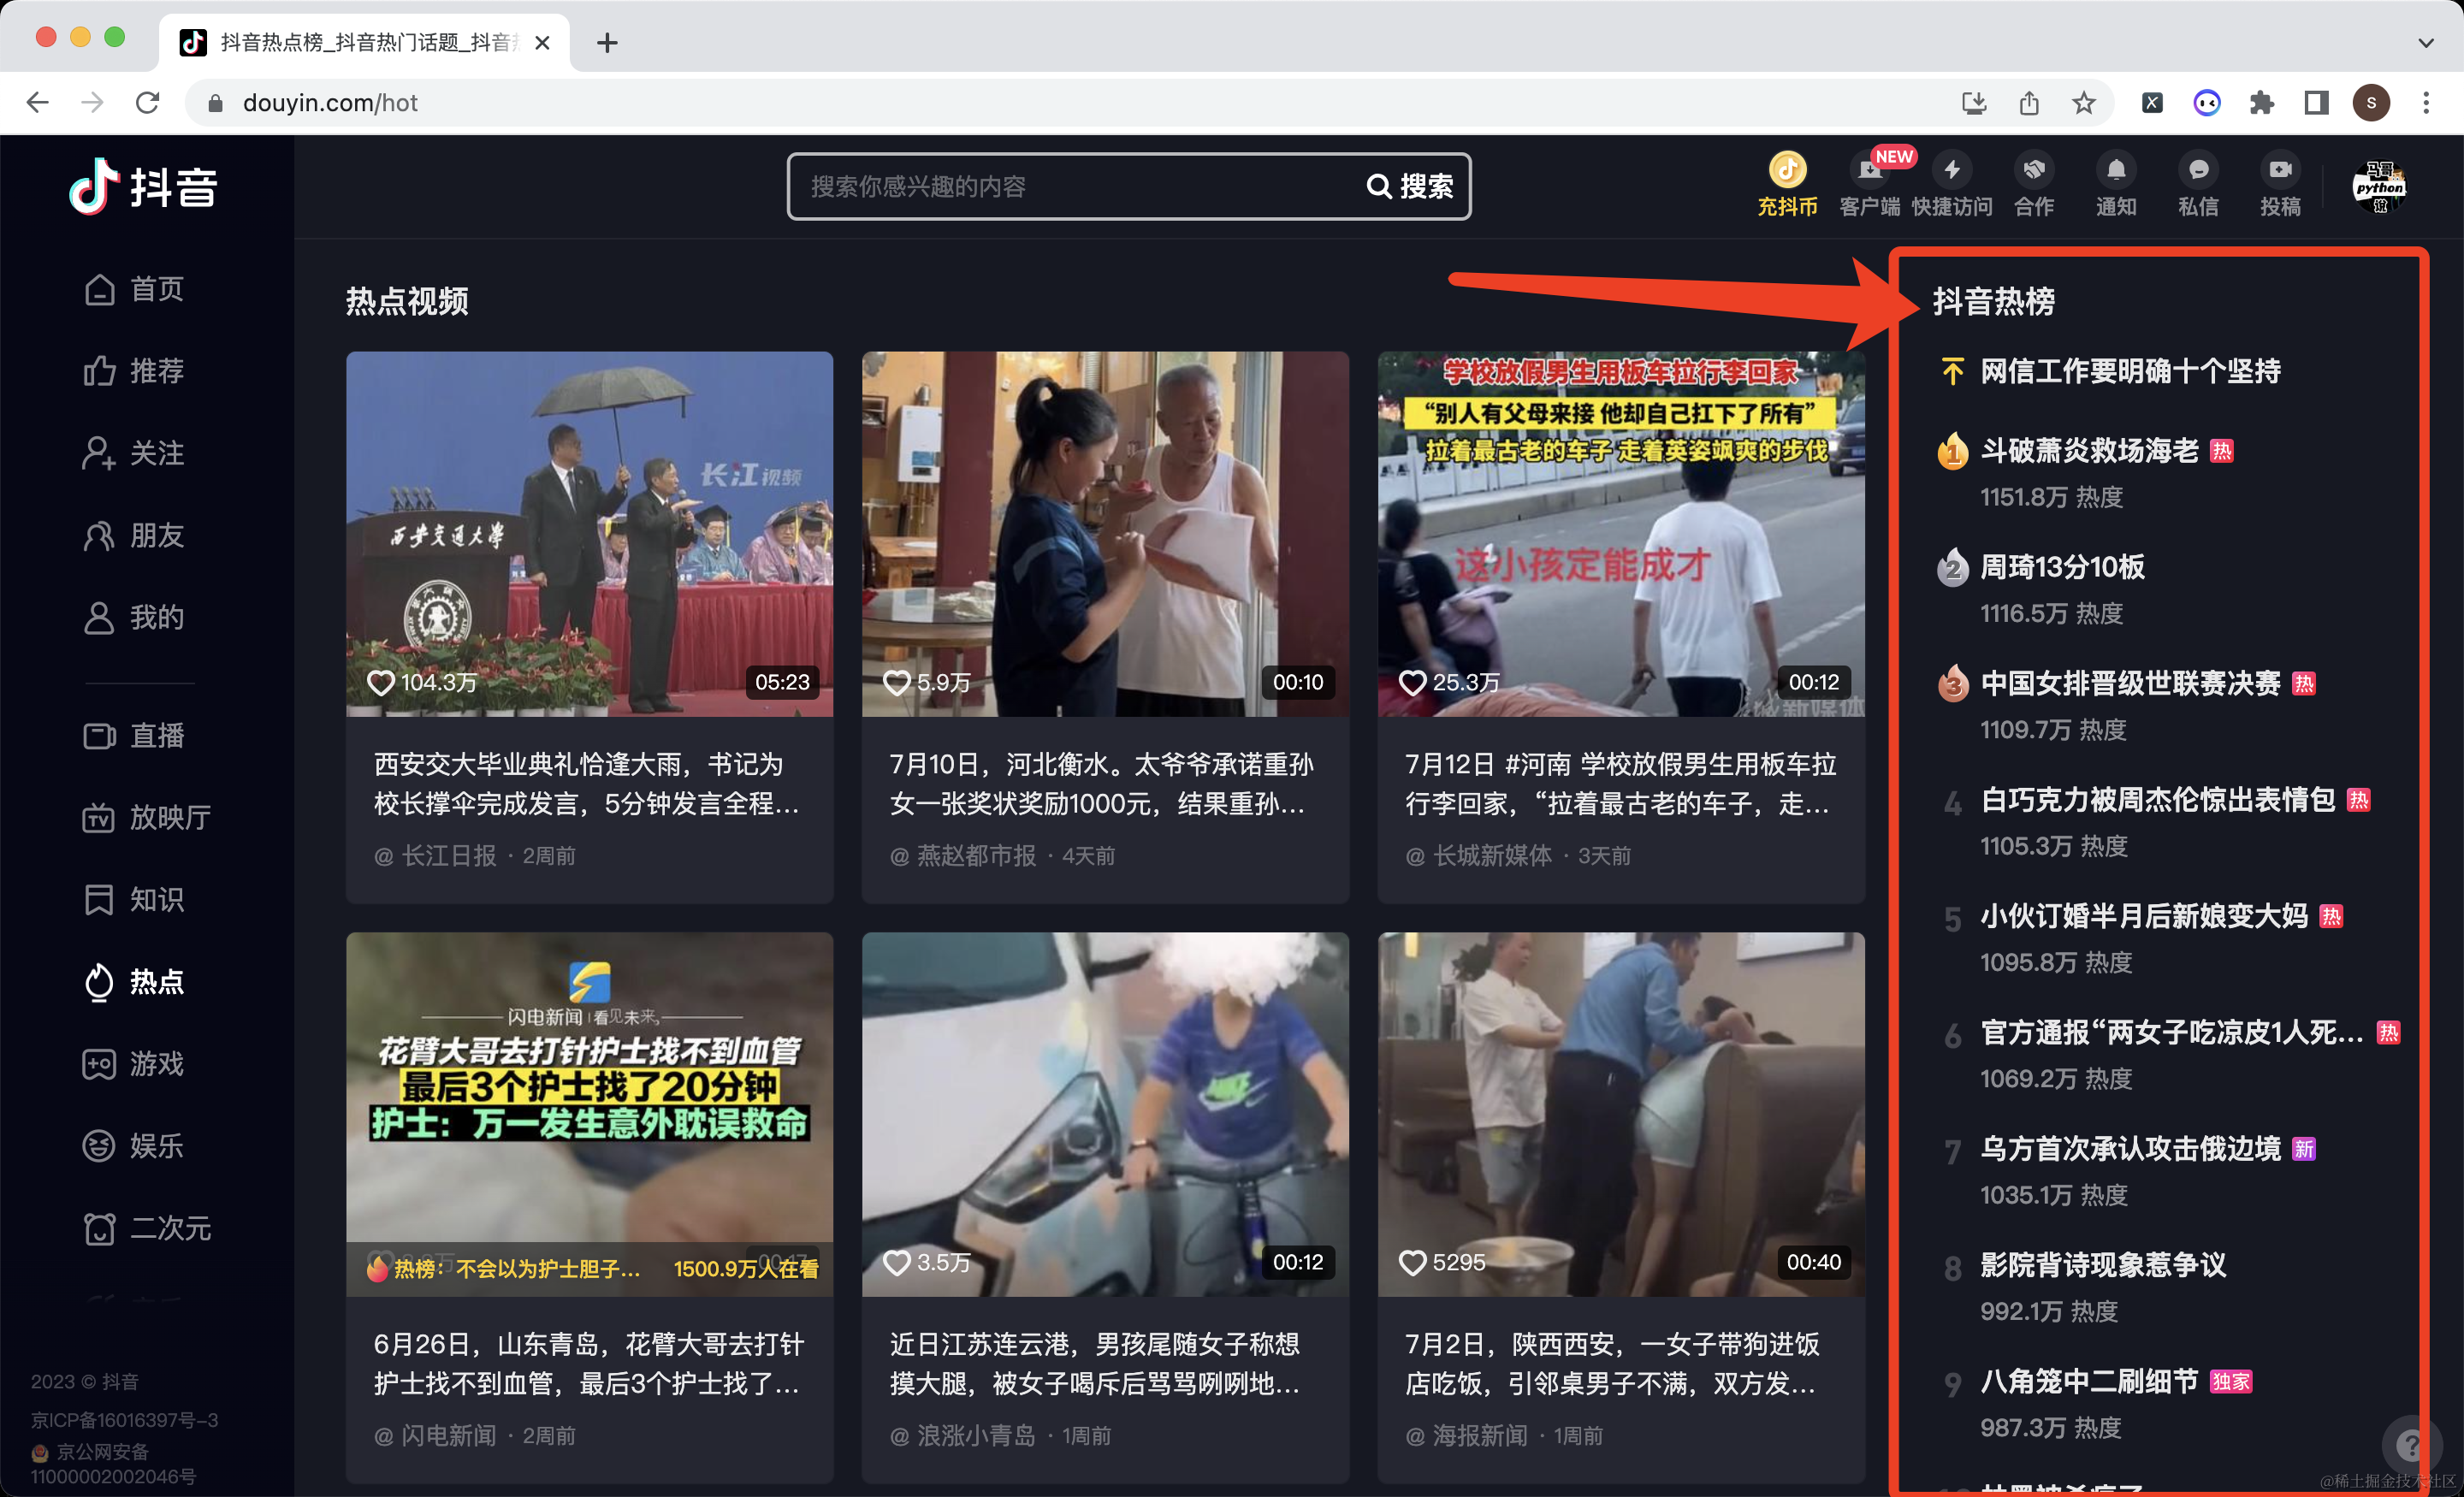Open the 客户端 client download icon
This screenshot has width=2464, height=1497.
[1869, 185]
